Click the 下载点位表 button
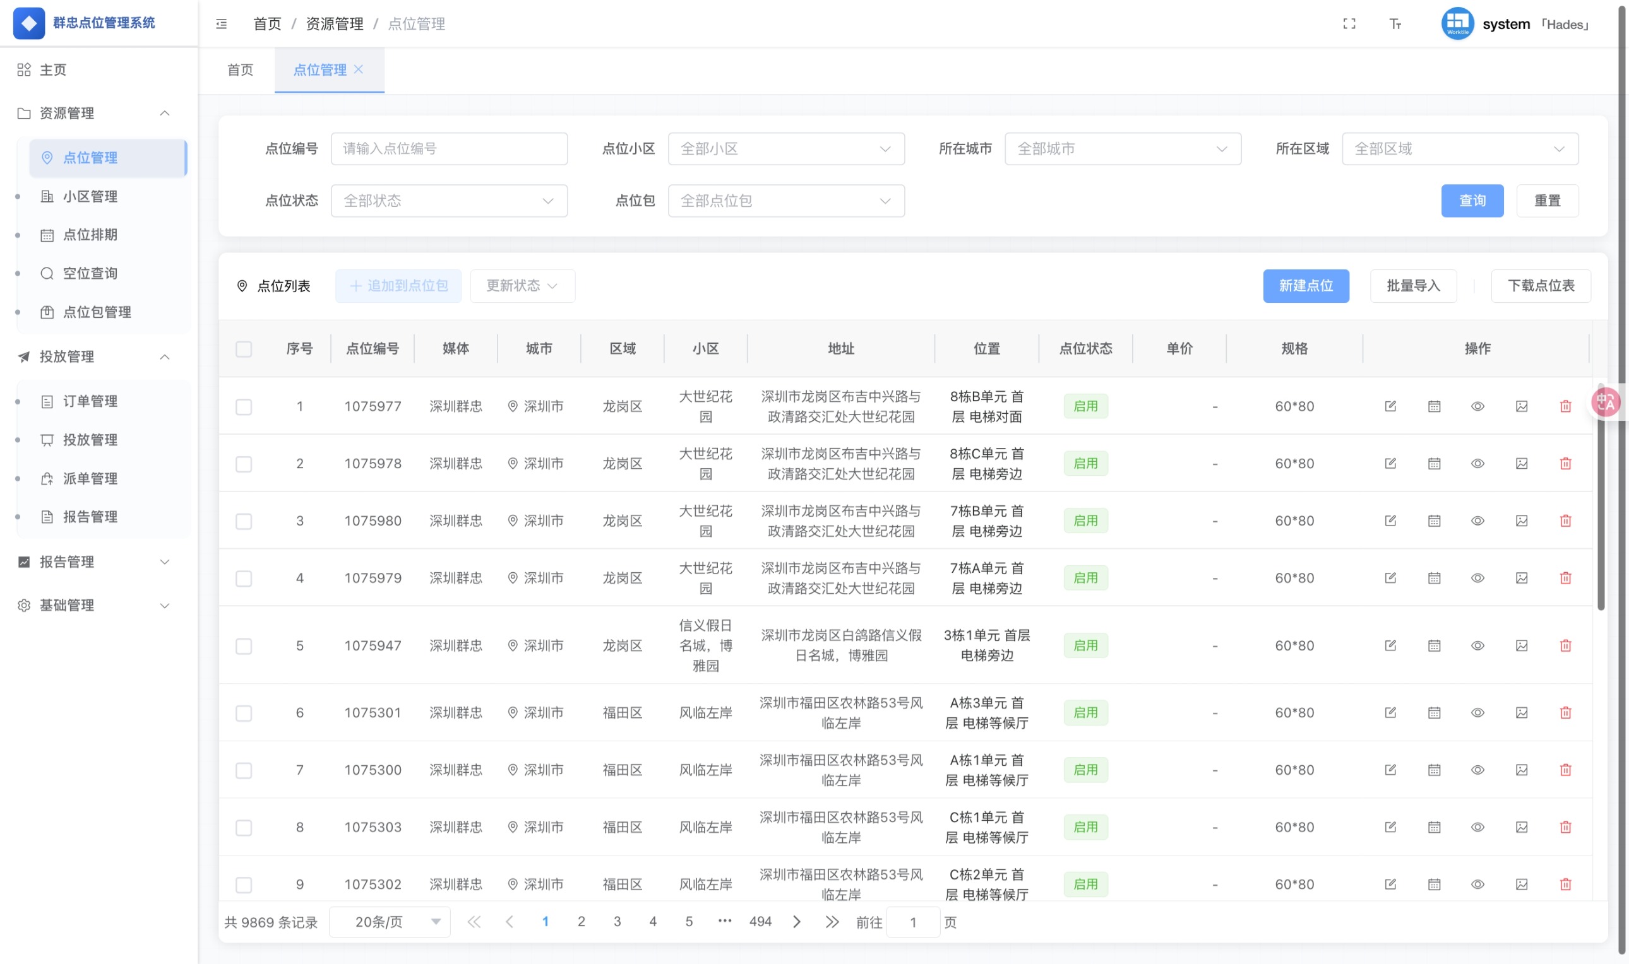The height and width of the screenshot is (964, 1629). coord(1541,286)
